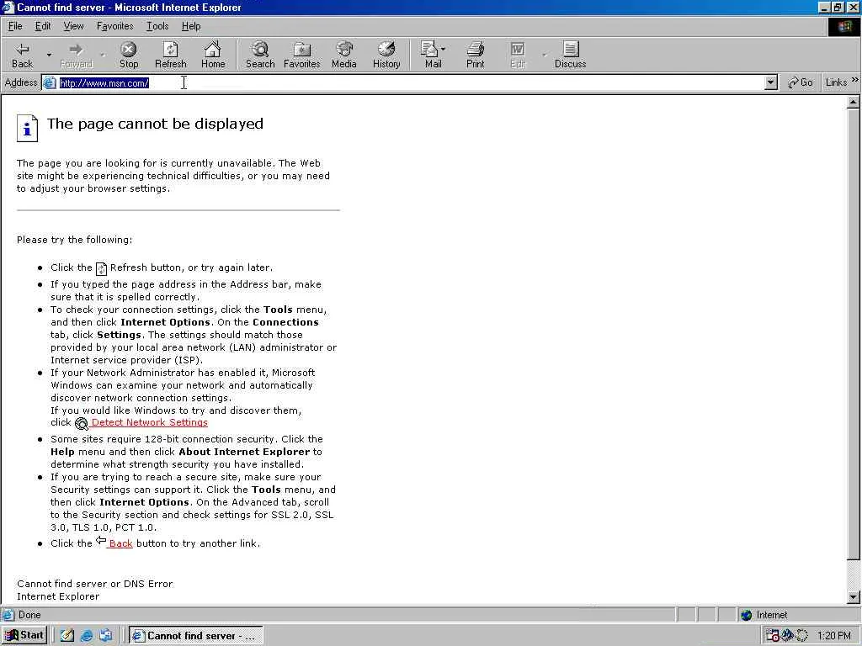Expand the Links bar chevron
The image size is (862, 646).
[855, 80]
